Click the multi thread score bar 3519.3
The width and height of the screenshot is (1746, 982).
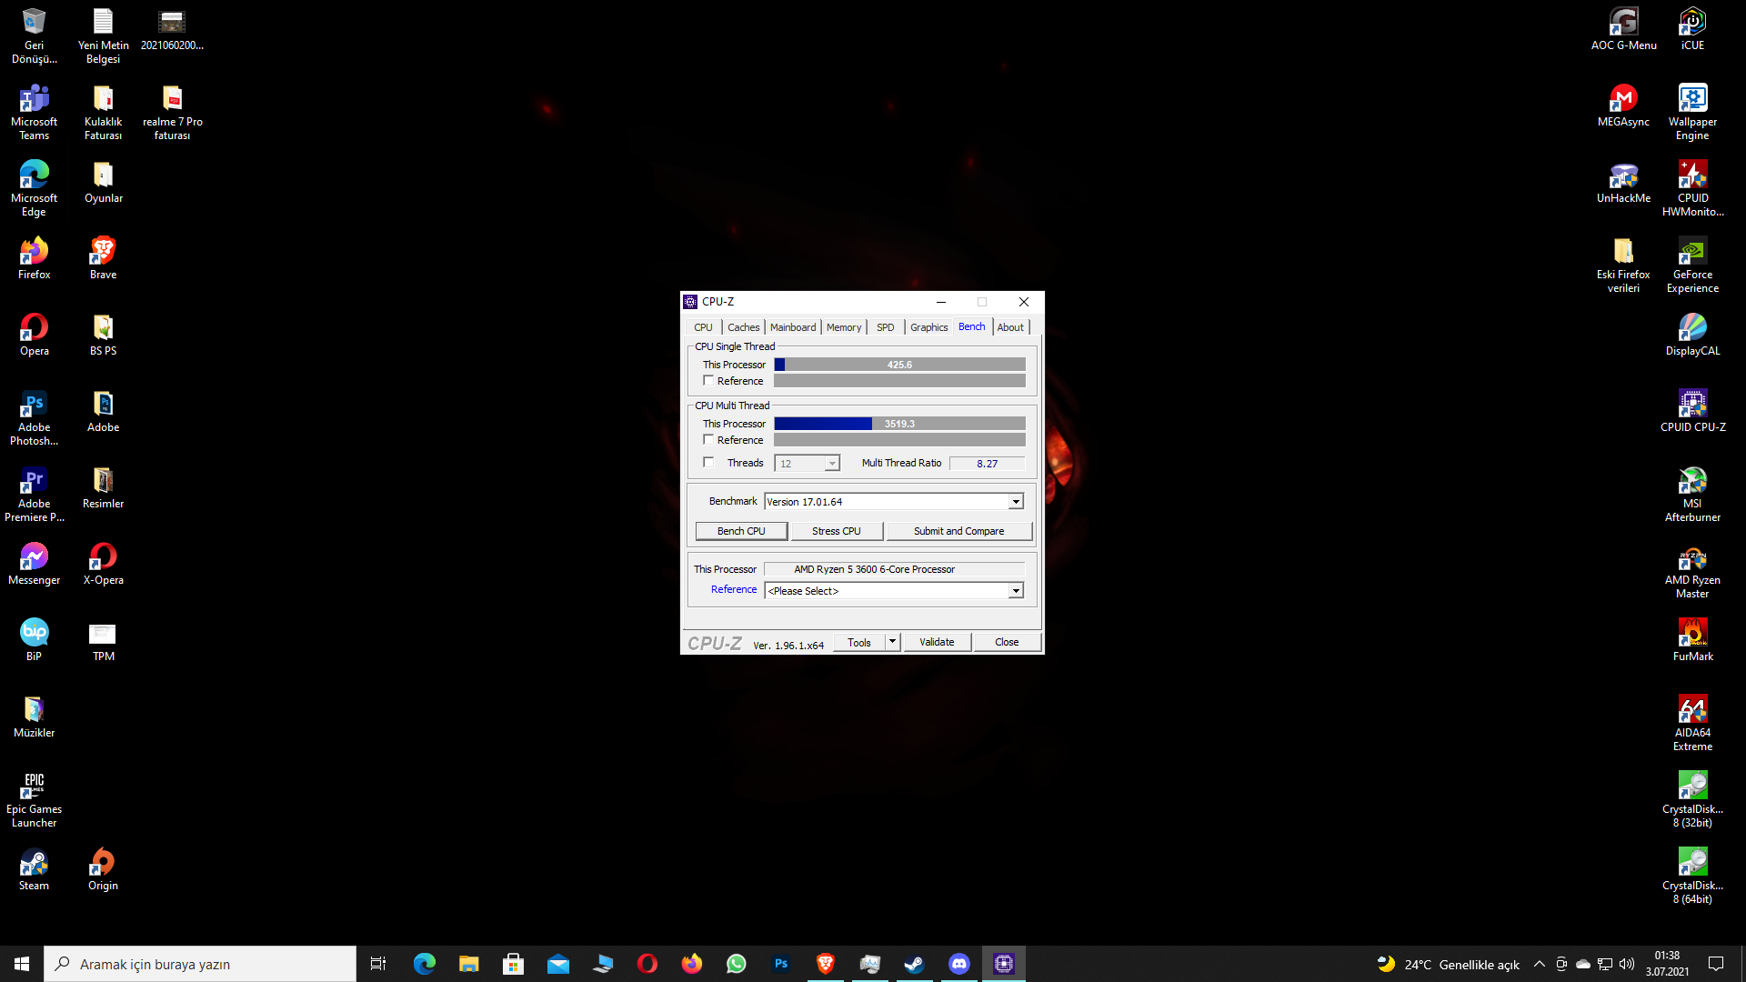[899, 424]
